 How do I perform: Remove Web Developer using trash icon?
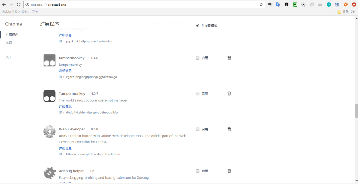coord(229,129)
